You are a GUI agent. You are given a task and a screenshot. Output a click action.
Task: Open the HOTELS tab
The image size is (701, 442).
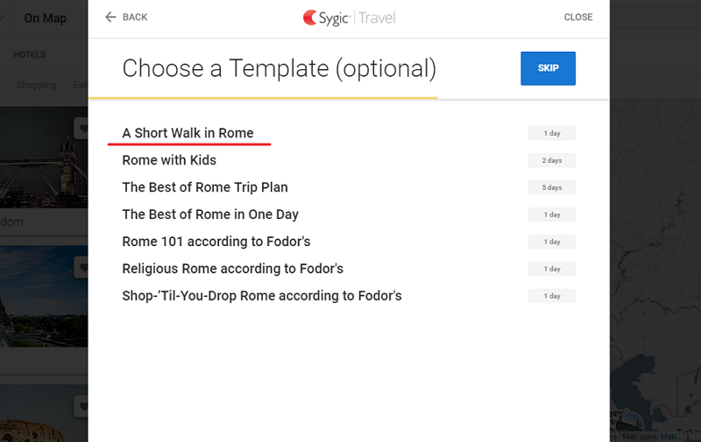pyautogui.click(x=30, y=55)
